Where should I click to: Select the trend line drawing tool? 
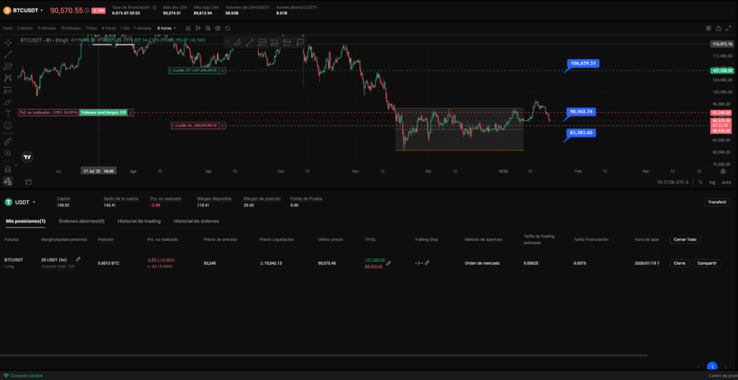click(x=8, y=54)
